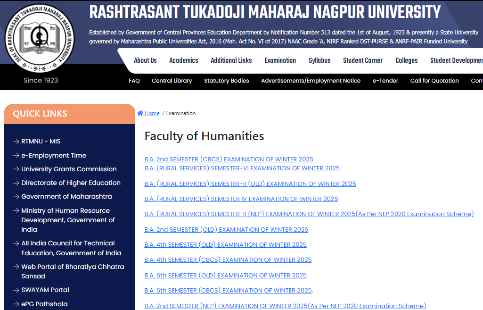Open the Colleges menu
This screenshot has height=310, width=483.
[406, 60]
